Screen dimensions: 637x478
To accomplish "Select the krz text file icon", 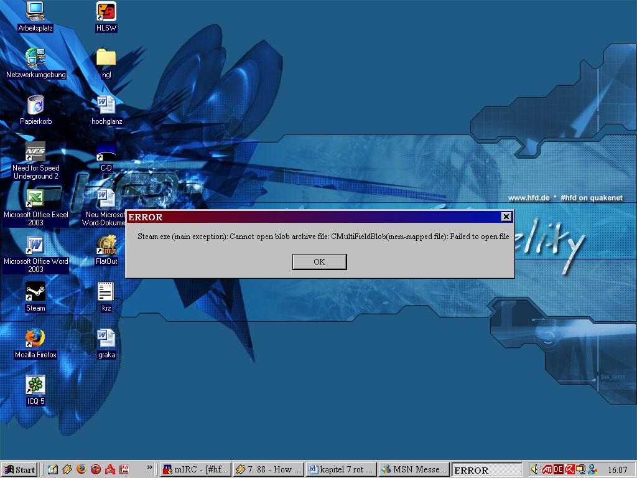I will pyautogui.click(x=106, y=297).
